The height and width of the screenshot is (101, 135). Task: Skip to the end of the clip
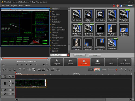pos(36,65)
